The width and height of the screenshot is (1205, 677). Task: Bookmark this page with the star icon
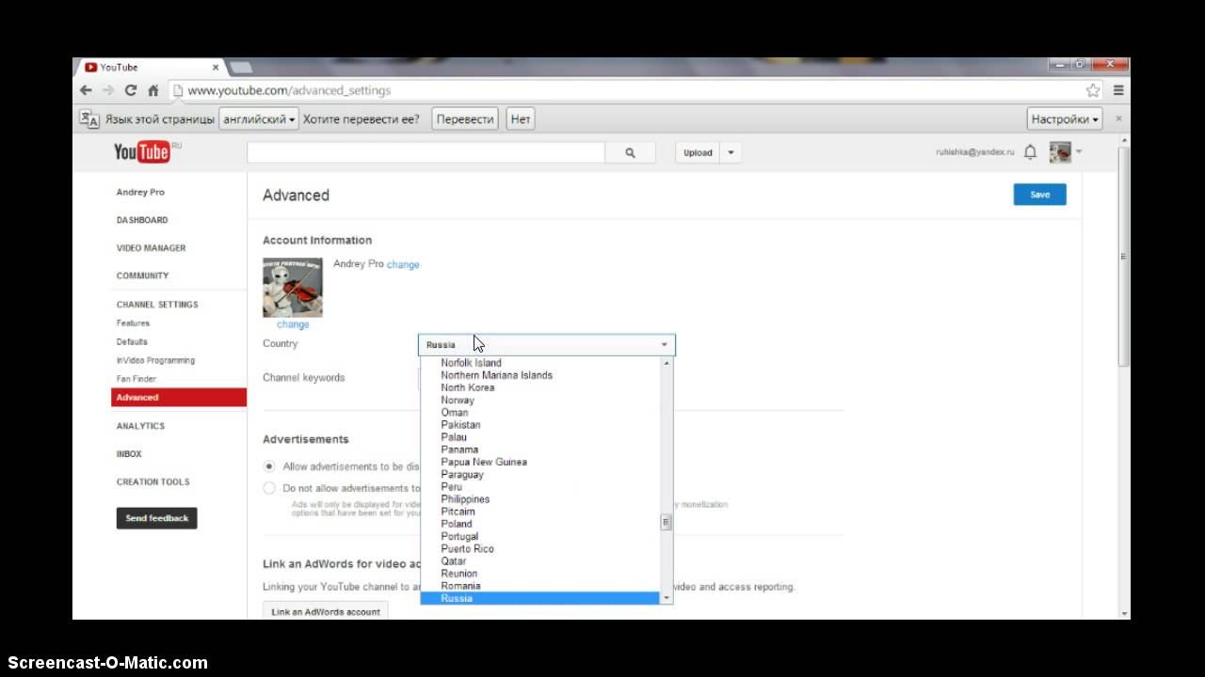pos(1093,90)
